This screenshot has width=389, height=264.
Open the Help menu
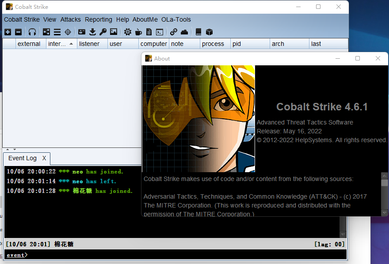click(x=122, y=19)
